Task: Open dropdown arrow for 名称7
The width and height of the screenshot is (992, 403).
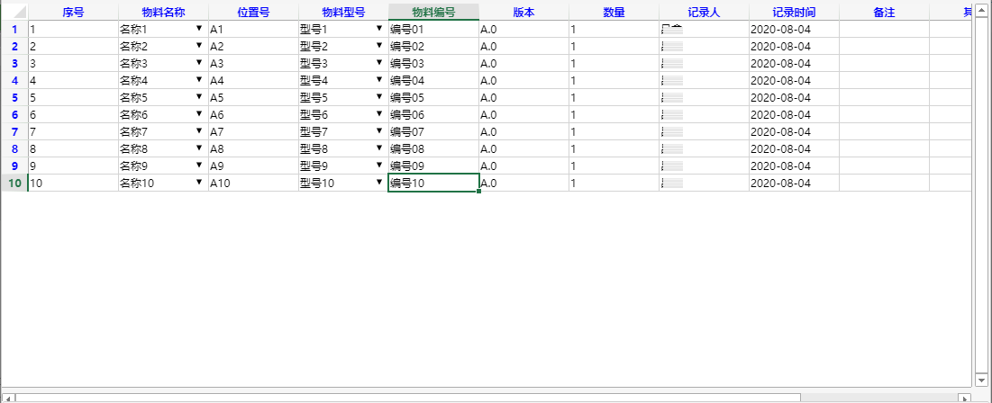Action: (x=199, y=130)
